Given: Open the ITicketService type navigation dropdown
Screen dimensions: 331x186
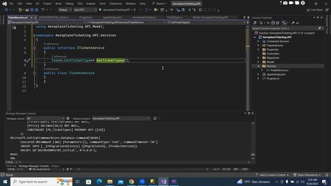Looking at the screenshot, I should 126,22.
